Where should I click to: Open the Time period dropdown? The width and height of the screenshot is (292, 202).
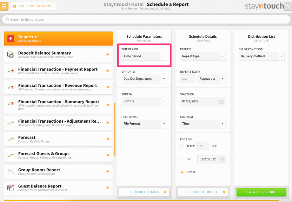[x=144, y=56]
